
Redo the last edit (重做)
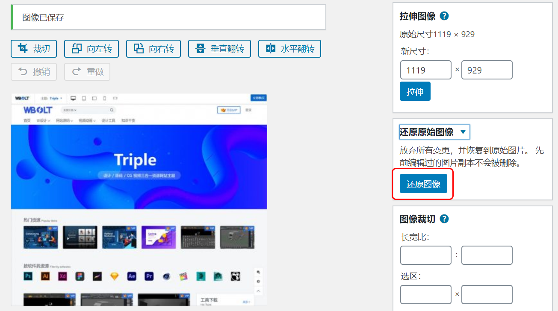tap(87, 71)
